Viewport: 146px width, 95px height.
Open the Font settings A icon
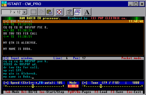coord(87,12)
